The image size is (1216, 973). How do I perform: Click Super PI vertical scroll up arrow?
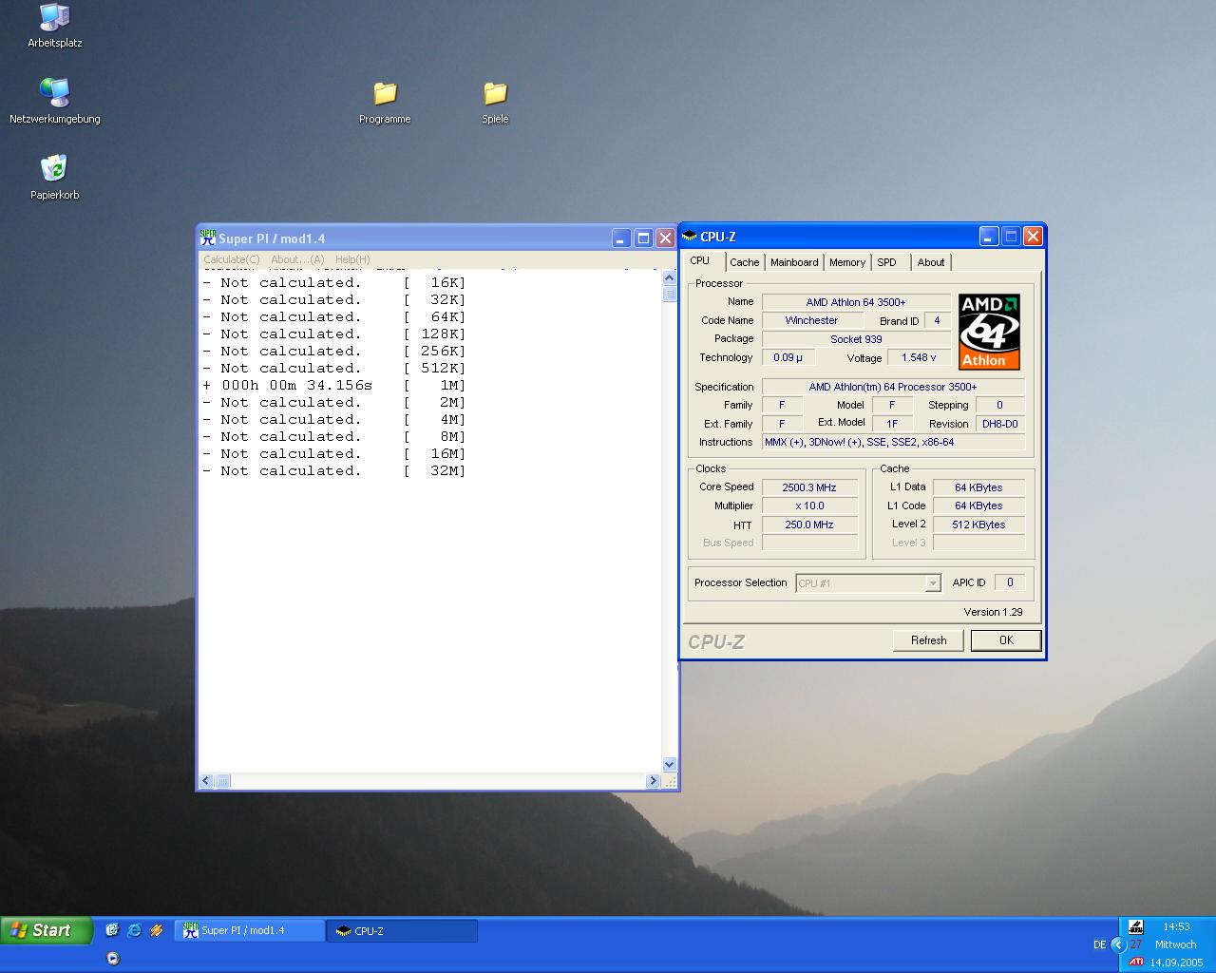669,278
